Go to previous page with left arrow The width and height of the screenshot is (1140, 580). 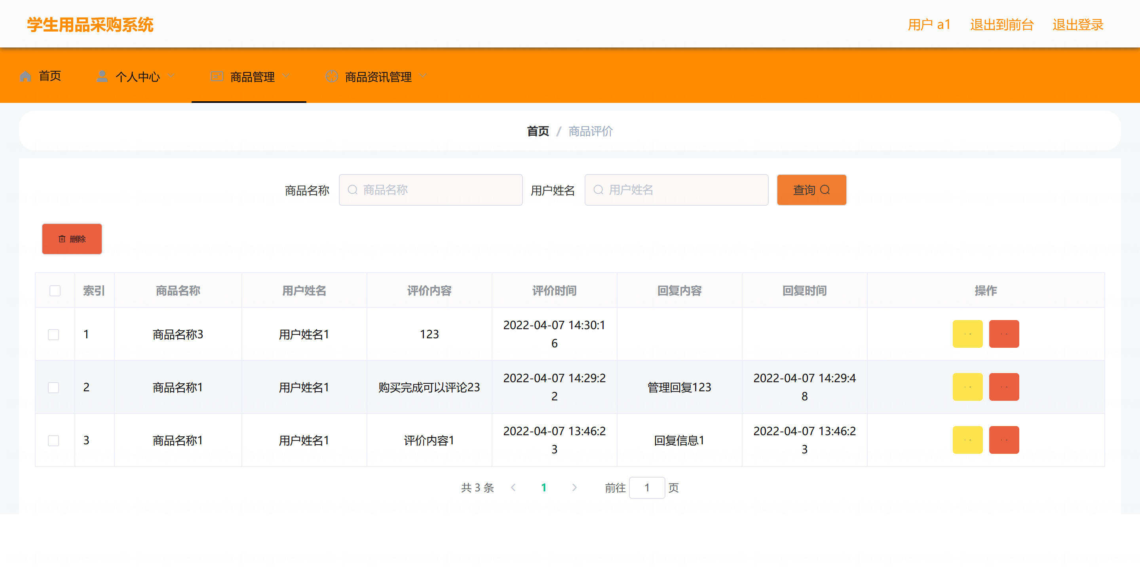tap(513, 487)
